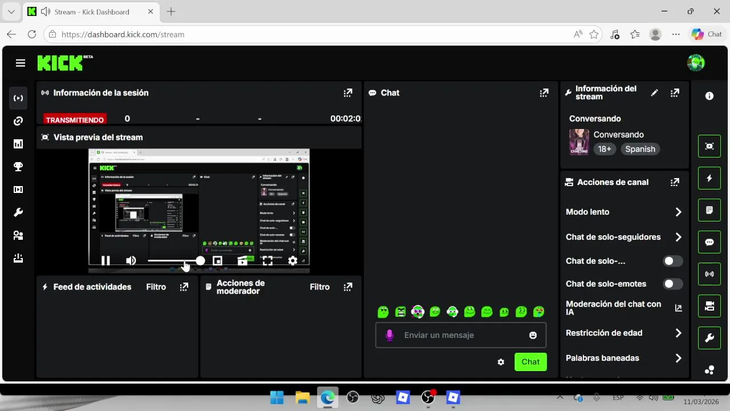Expand Chat de solo-seguidores option

pyautogui.click(x=624, y=237)
